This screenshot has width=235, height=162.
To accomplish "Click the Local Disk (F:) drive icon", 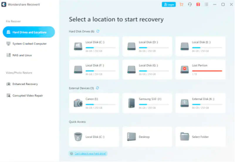I will coord(78,69).
